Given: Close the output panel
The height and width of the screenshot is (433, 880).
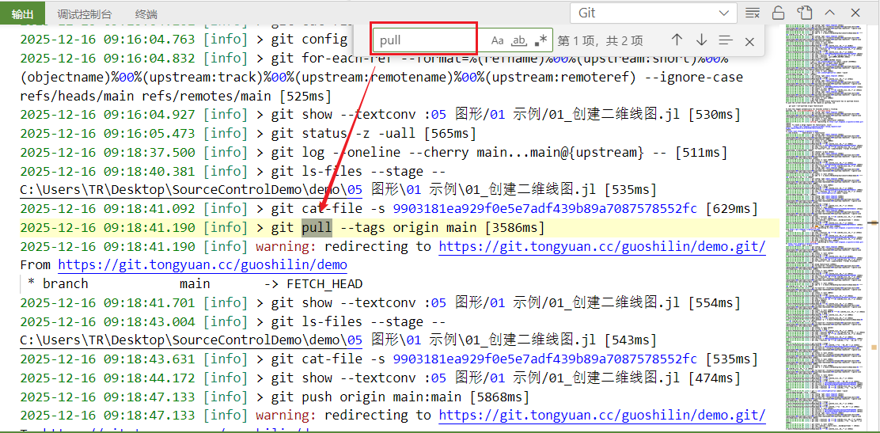Looking at the screenshot, I should 855,13.
